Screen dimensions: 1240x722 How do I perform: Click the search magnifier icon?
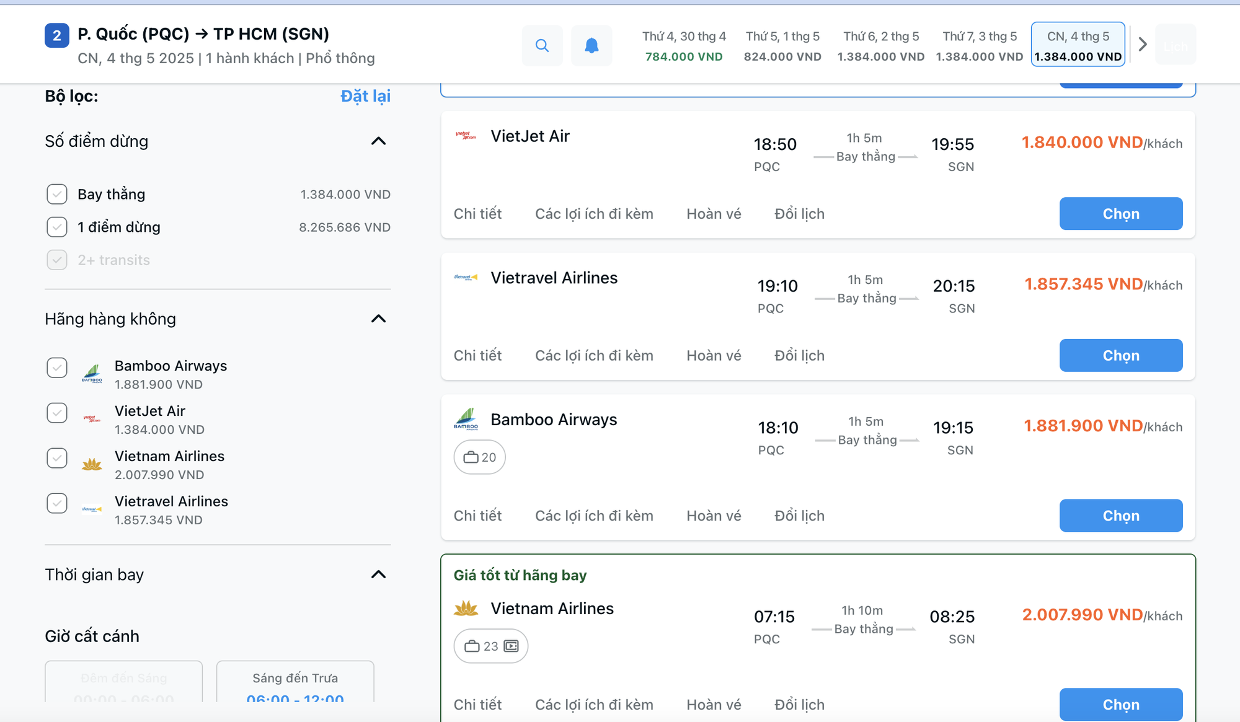pyautogui.click(x=542, y=45)
